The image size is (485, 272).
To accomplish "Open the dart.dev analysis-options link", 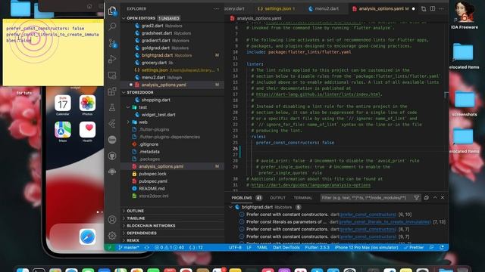I will (311, 185).
